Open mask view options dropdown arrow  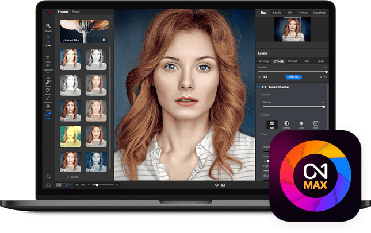(x=228, y=185)
